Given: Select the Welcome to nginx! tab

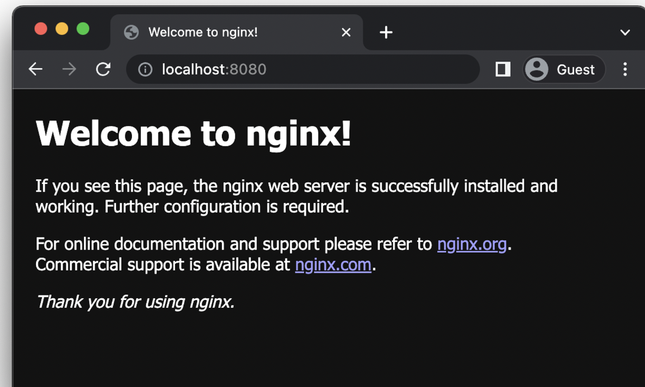Looking at the screenshot, I should tap(237, 32).
